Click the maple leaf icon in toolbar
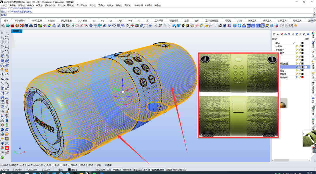The height and width of the screenshot is (174, 316). pos(296,25)
